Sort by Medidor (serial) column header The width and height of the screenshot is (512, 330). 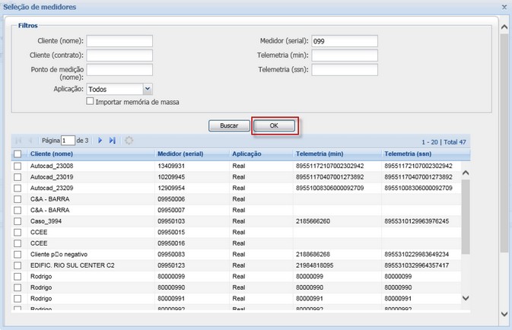tap(180, 154)
